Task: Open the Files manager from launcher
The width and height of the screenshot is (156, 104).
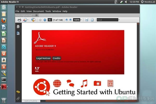Action: coord(4,14)
